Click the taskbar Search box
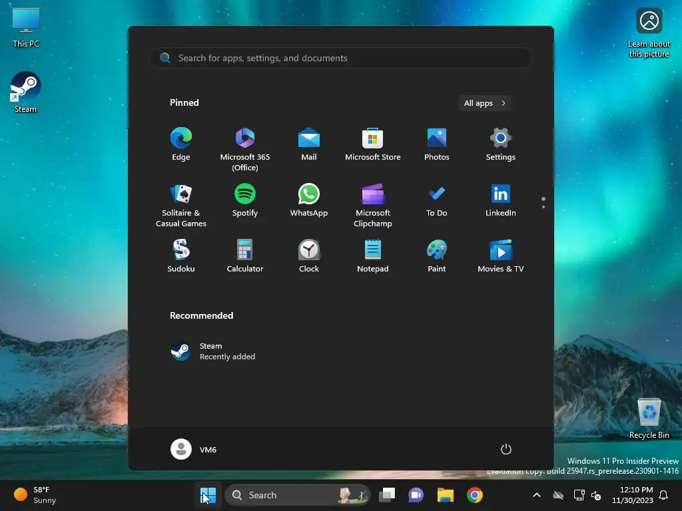 (298, 495)
